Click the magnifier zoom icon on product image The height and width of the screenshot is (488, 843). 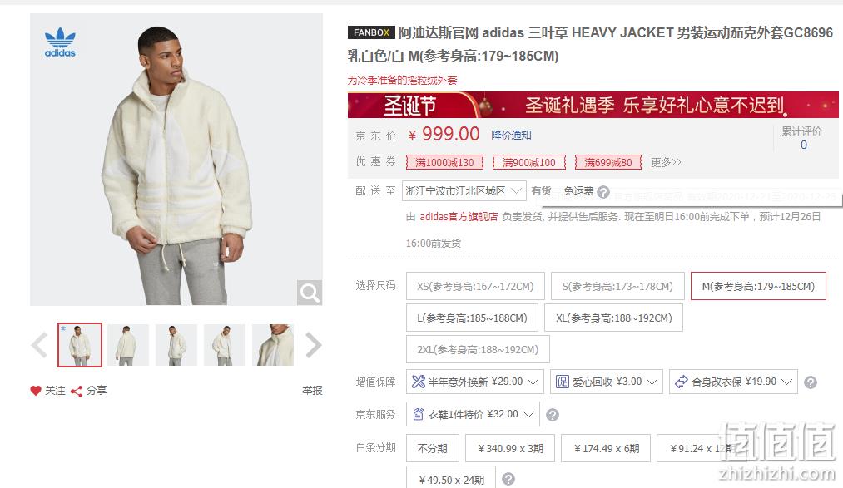[x=310, y=293]
